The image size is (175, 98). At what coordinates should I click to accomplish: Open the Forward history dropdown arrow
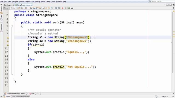[28, 8]
